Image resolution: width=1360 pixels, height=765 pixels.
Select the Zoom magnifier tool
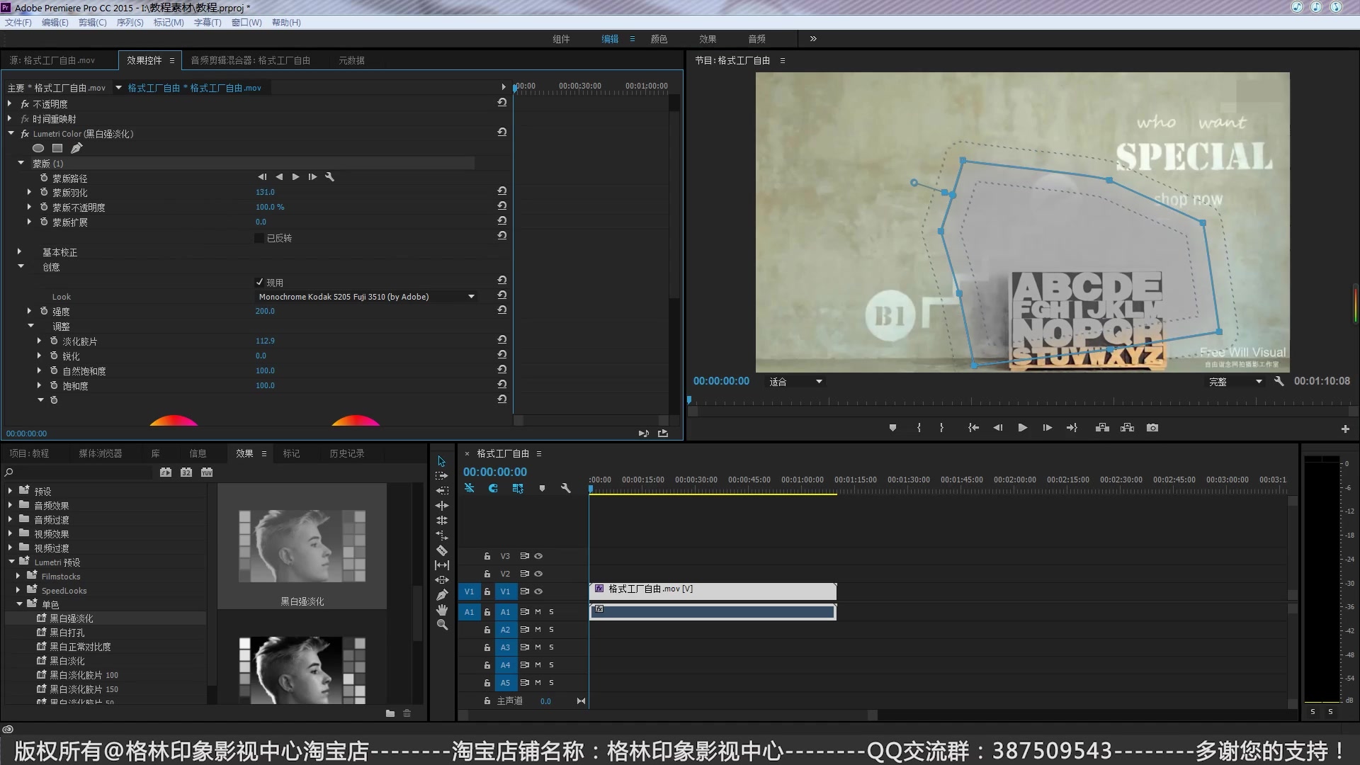[442, 625]
